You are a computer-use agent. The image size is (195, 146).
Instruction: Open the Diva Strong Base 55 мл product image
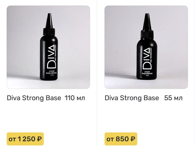(x=146, y=47)
